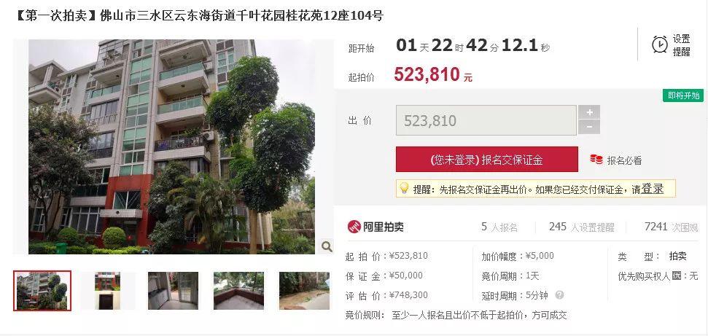Click the red coins icon beside 报名必看
Viewport: 708px width, 336px height.
tap(596, 160)
